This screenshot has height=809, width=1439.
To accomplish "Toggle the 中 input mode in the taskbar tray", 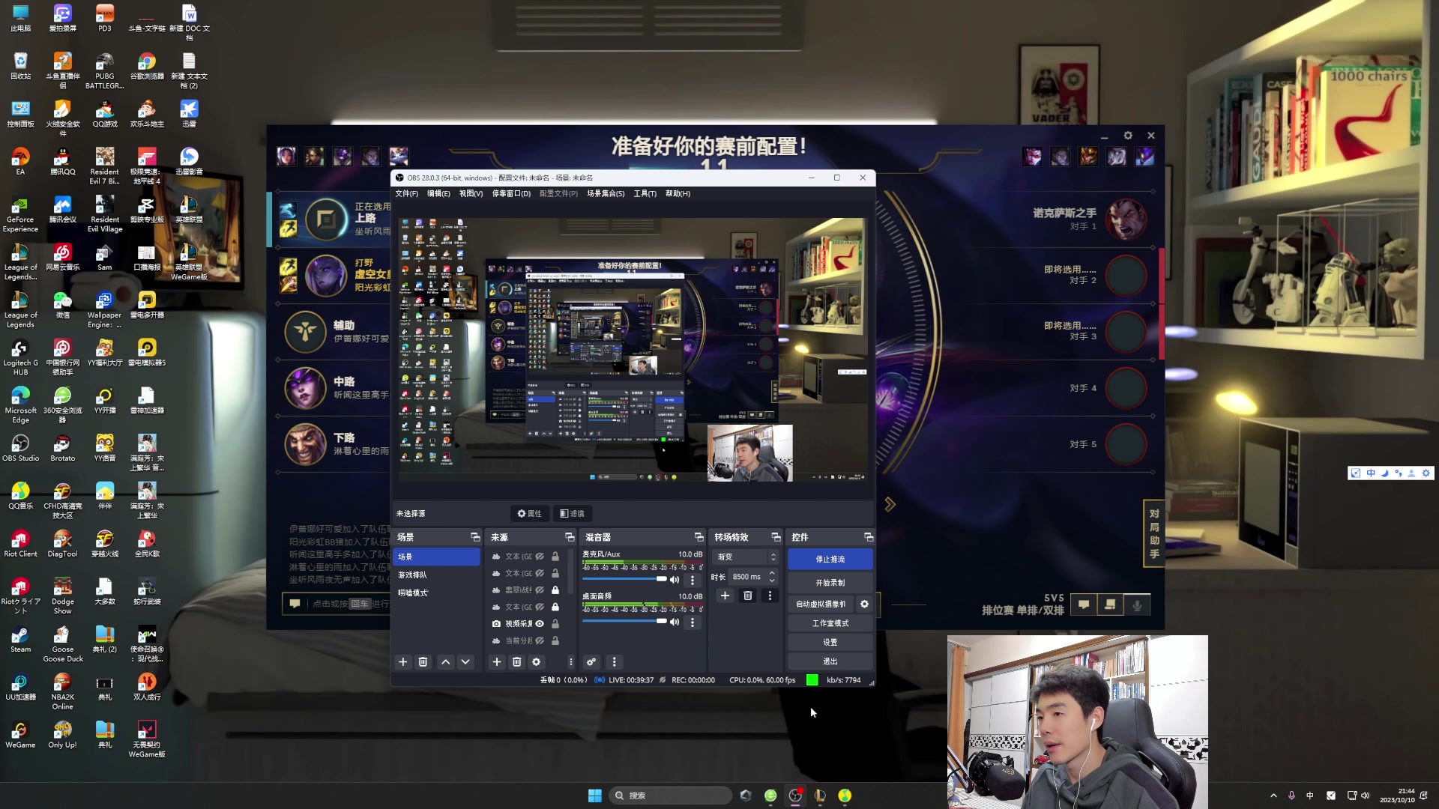I will [x=1310, y=796].
